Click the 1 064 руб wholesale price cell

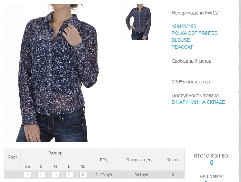[140, 175]
